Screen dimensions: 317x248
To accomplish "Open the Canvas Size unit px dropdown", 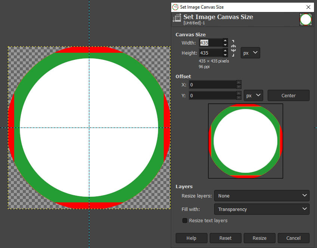I will click(x=250, y=53).
